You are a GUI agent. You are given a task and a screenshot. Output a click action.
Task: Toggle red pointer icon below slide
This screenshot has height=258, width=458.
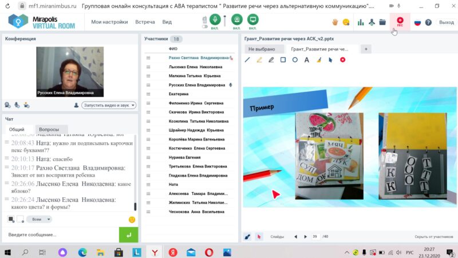(x=259, y=237)
